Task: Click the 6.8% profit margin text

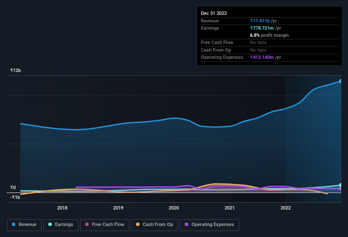Action: tap(269, 35)
